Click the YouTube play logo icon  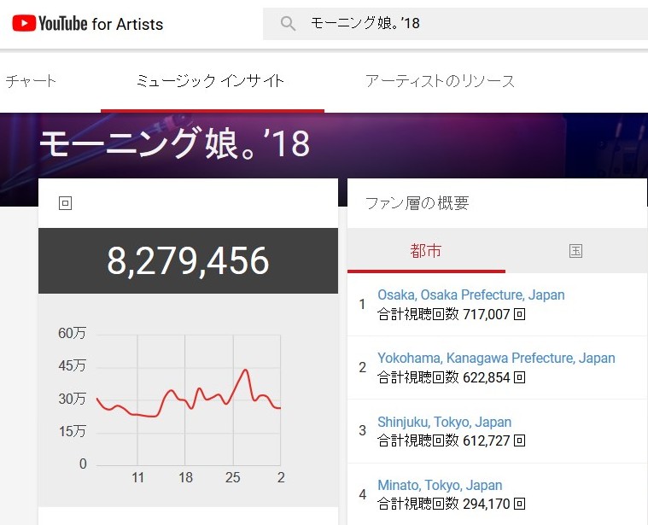[x=24, y=23]
